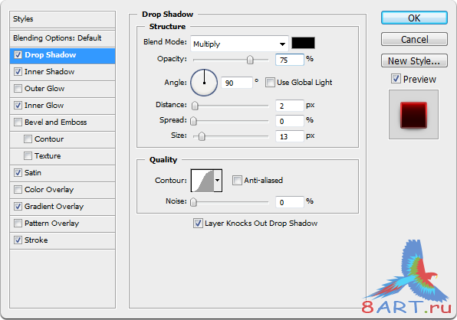Enable the Anti-aliased checkbox
Viewport: 457px width, 320px height.
[237, 181]
